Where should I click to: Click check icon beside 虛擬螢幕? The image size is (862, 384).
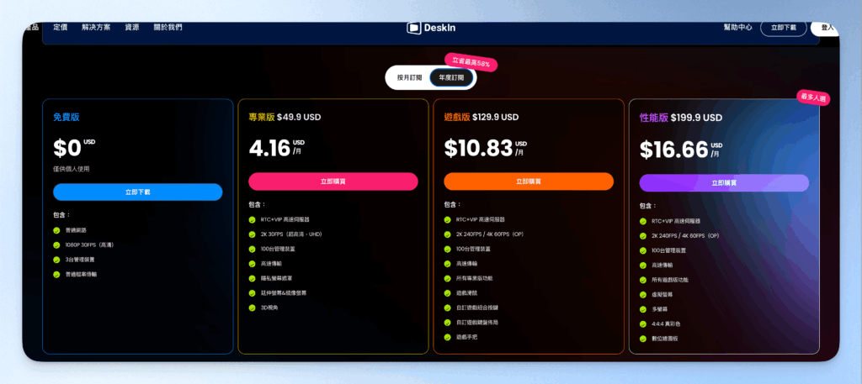pyautogui.click(x=643, y=295)
